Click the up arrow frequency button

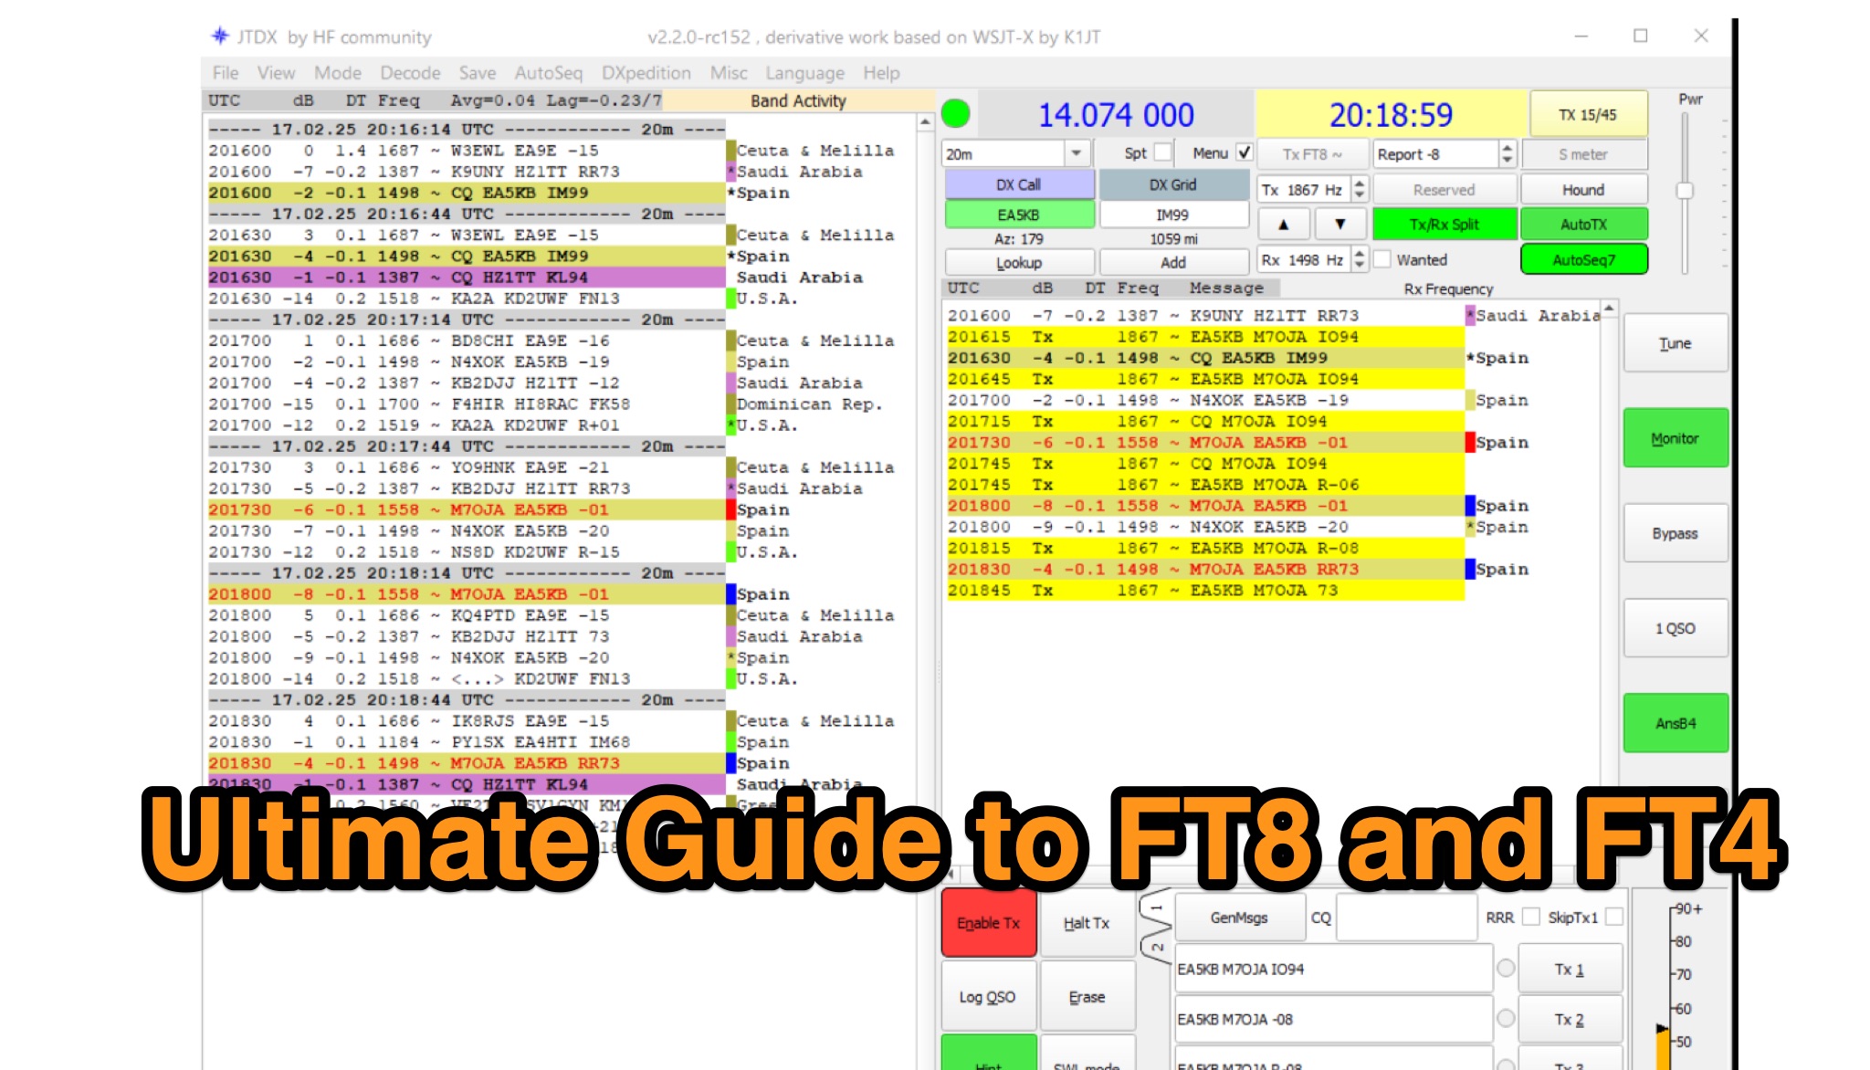click(x=1284, y=225)
